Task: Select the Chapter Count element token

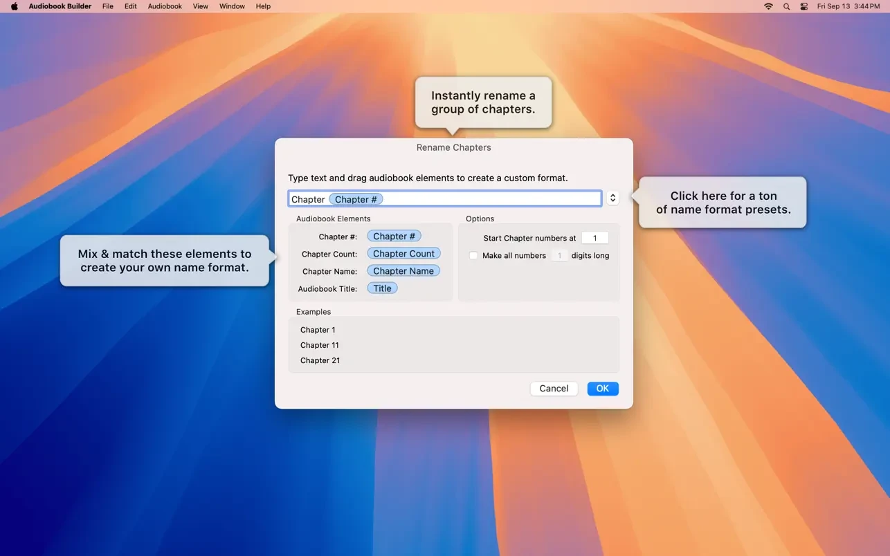Action: pos(403,254)
